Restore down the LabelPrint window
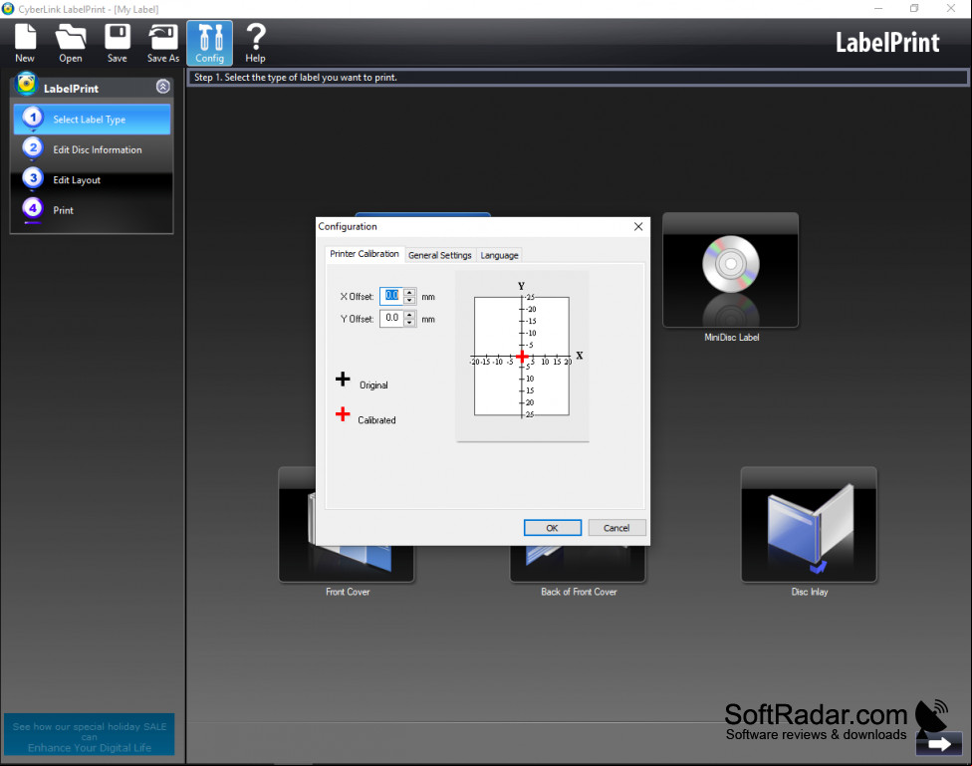 pyautogui.click(x=914, y=9)
